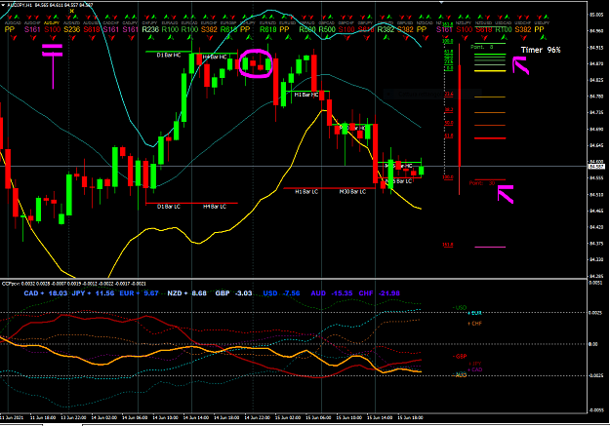
Task: Click the green up arrow below CHFJPY R236
Action: (151, 38)
